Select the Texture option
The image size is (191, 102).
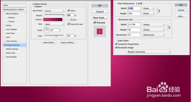11,22
